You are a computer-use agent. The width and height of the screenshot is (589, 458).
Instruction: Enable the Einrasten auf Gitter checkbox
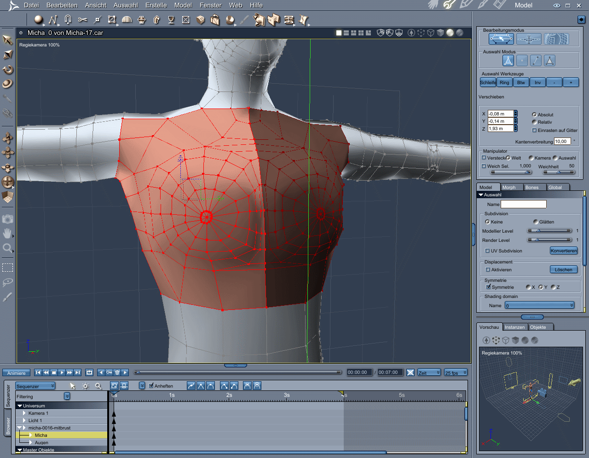point(534,130)
